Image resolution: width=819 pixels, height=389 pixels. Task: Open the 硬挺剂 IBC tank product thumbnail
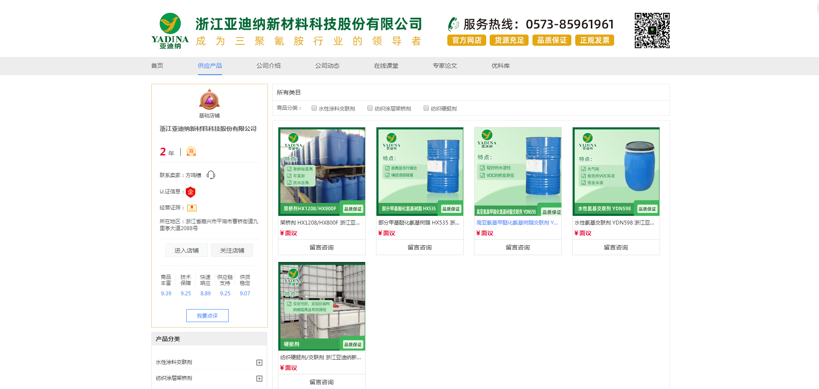(x=322, y=306)
